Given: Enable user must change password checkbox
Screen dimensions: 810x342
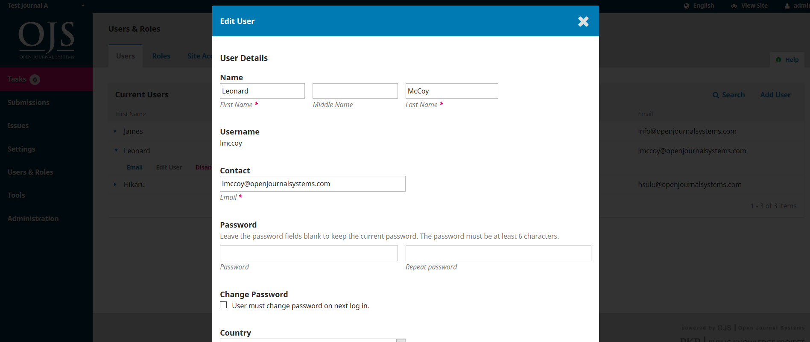Looking at the screenshot, I should point(223,305).
